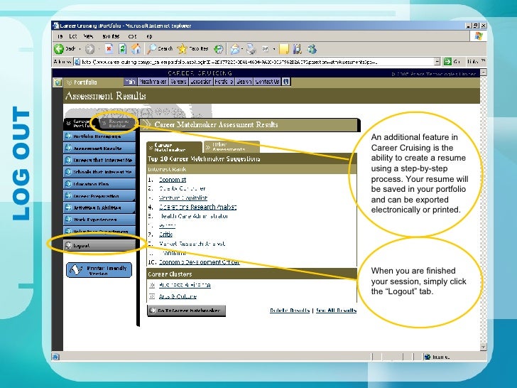Click the status bar page icon at far left

(55, 357)
